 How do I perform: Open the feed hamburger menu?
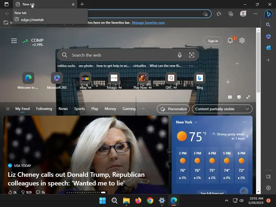click(x=8, y=109)
